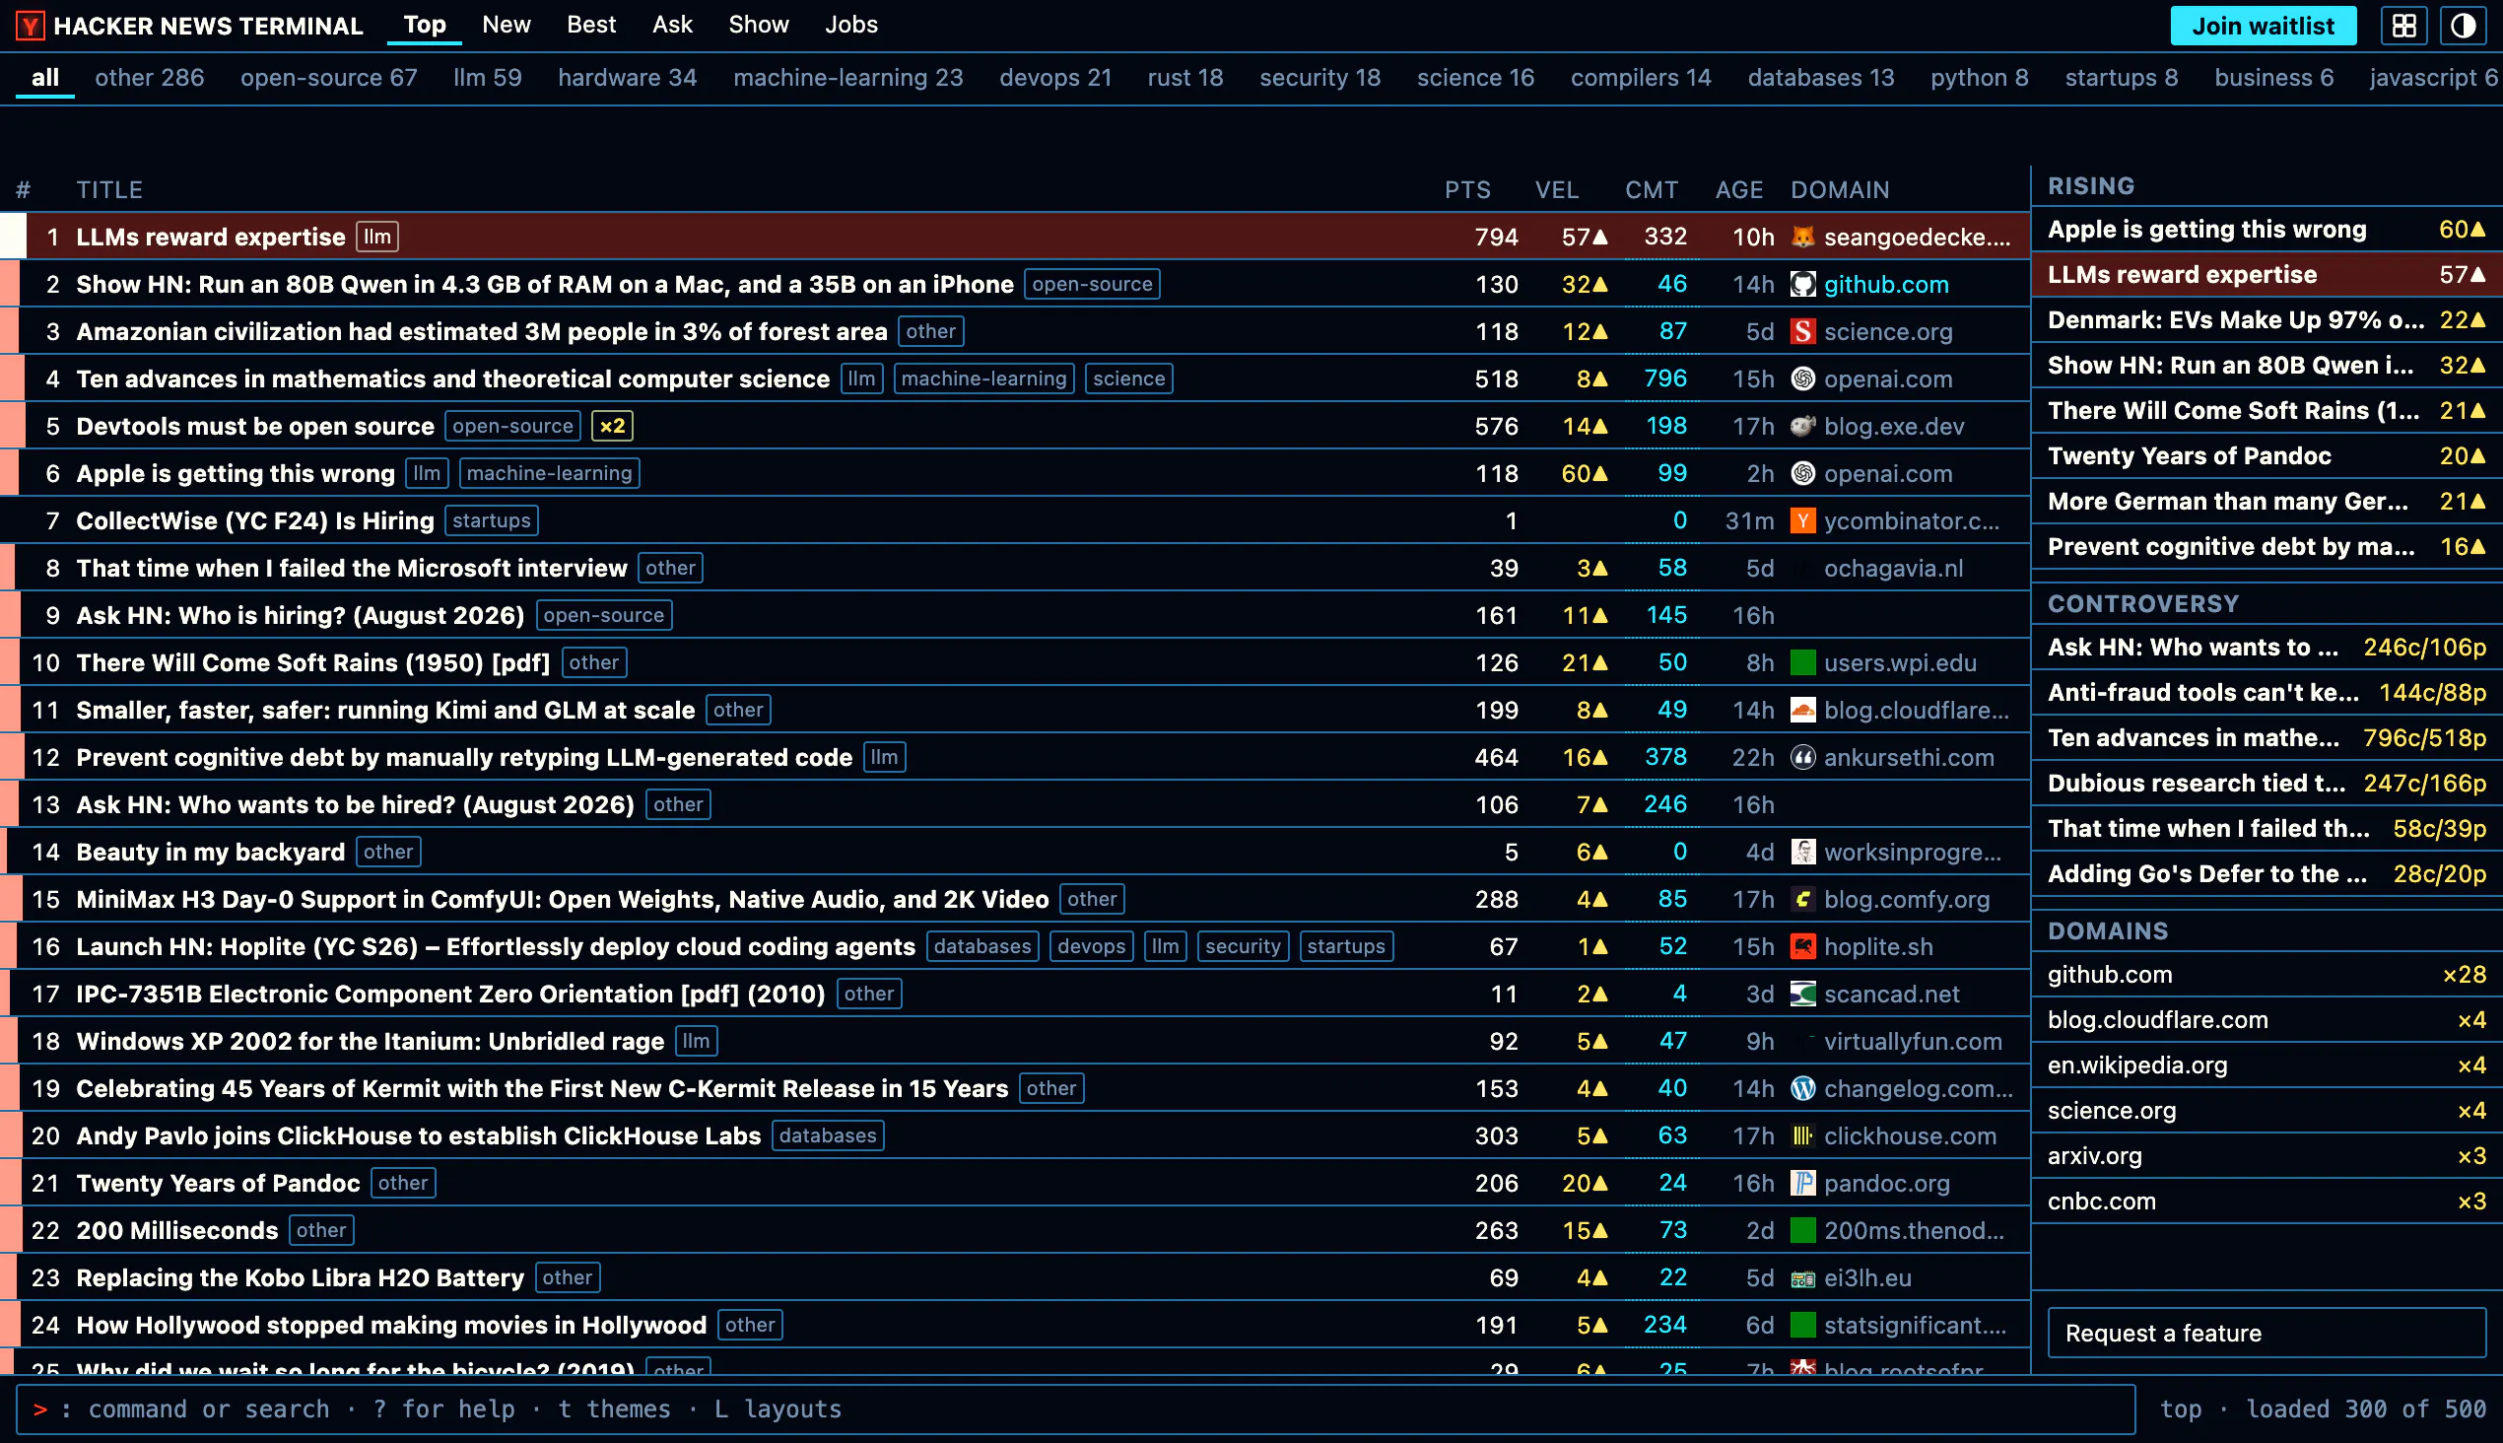This screenshot has width=2503, height=1443.
Task: Click the Cloudflare favicon in Kimi row
Action: point(1802,711)
